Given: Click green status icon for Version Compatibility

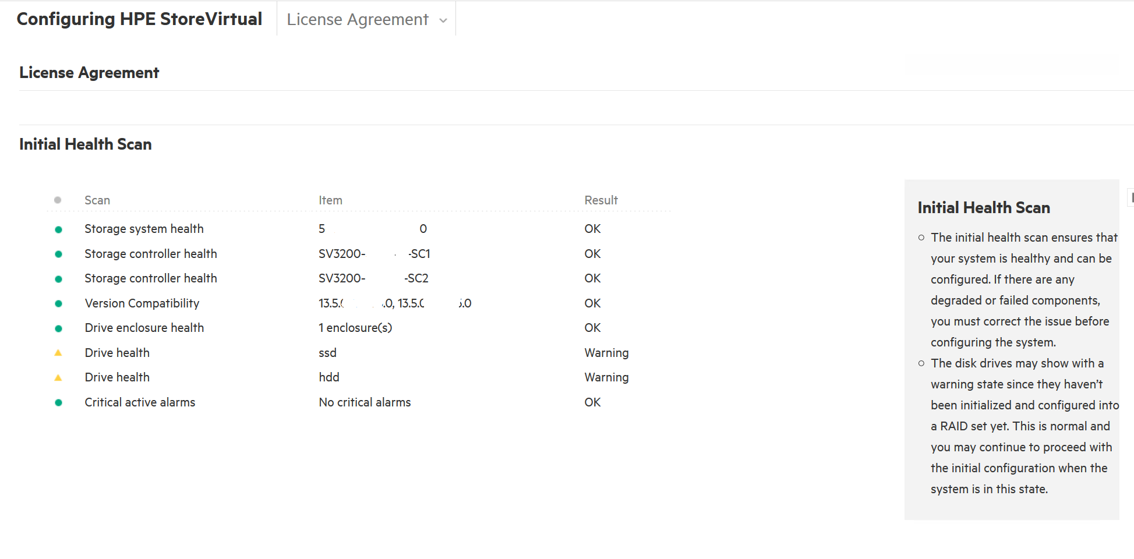Looking at the screenshot, I should click(58, 303).
